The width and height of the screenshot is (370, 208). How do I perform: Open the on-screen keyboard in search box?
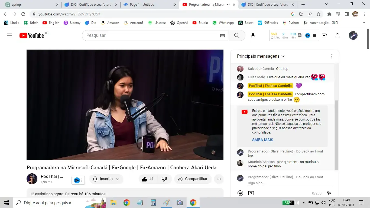(223, 35)
